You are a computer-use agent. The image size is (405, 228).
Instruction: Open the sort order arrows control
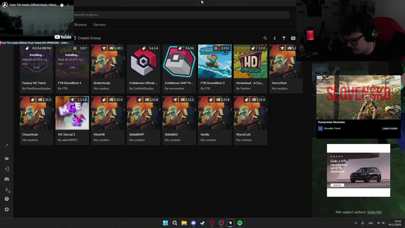tap(274, 38)
